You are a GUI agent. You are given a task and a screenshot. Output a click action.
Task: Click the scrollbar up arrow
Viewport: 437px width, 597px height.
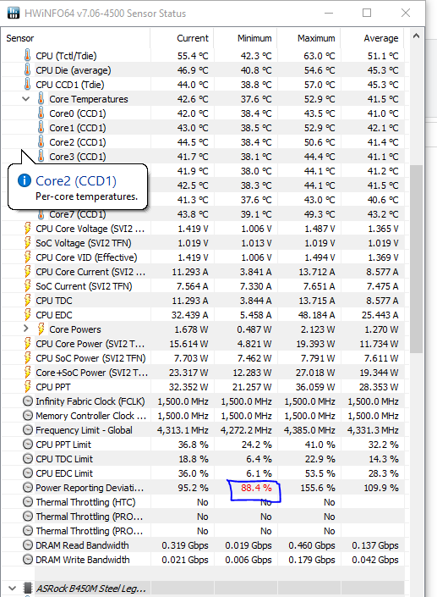pos(416,36)
